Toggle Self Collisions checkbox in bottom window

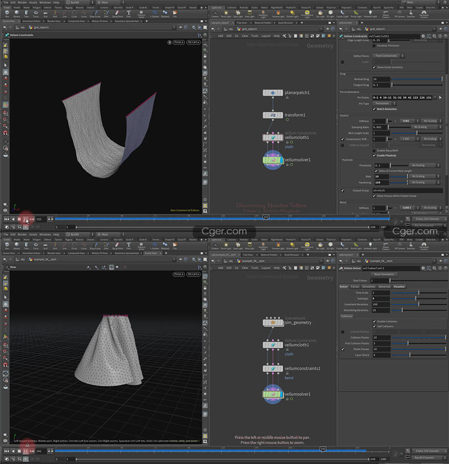pyautogui.click(x=374, y=326)
